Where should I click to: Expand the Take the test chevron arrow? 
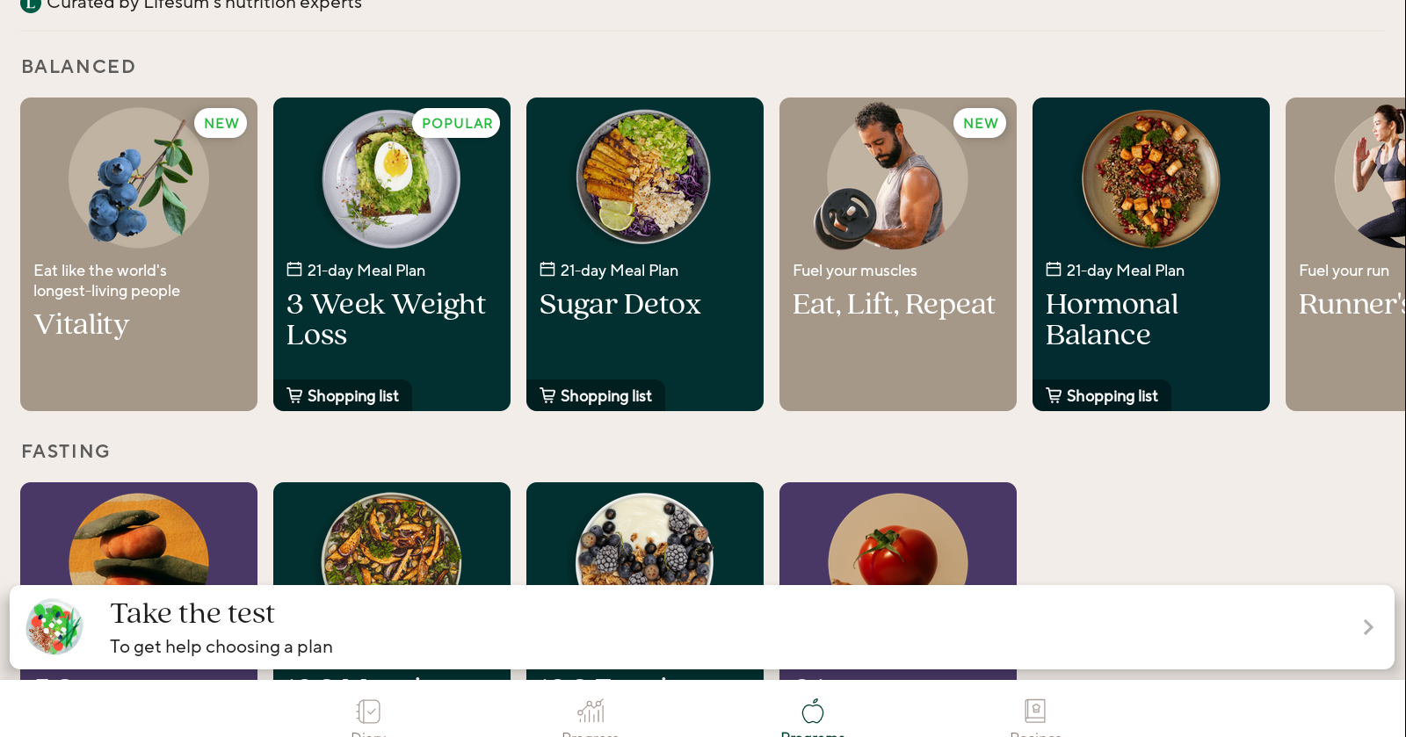coord(1367,627)
